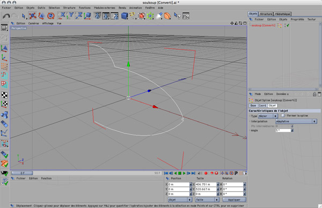The image size is (322, 208).
Task: Render the active view
Action: tap(97, 16)
